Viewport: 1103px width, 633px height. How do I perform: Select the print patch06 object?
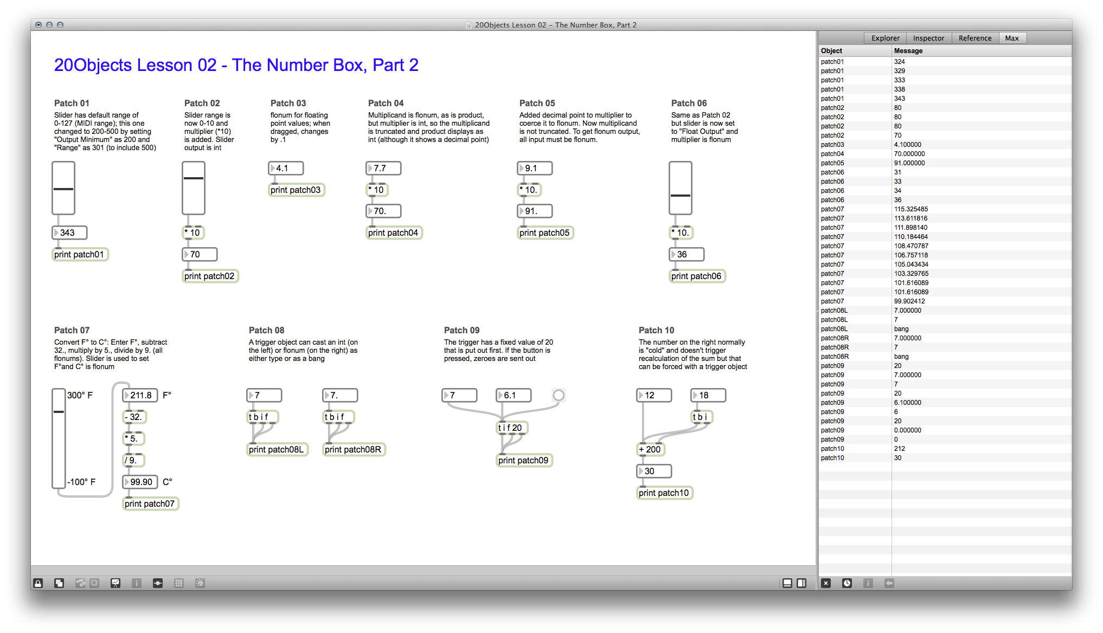tap(697, 276)
